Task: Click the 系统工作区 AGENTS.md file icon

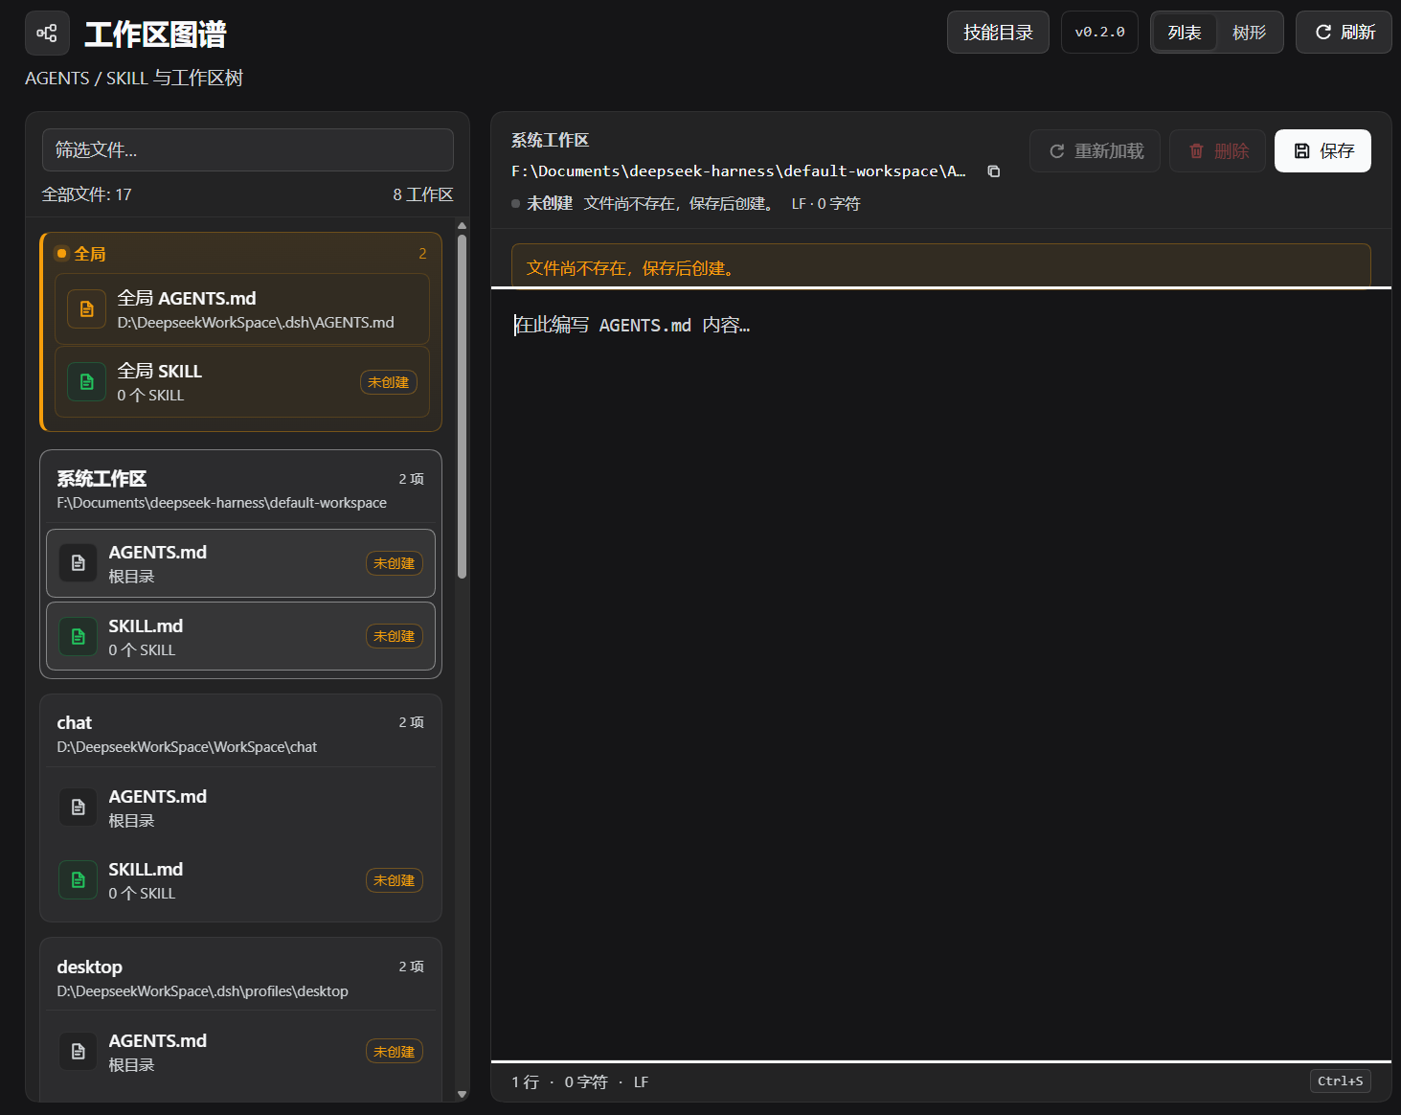Action: tap(79, 563)
